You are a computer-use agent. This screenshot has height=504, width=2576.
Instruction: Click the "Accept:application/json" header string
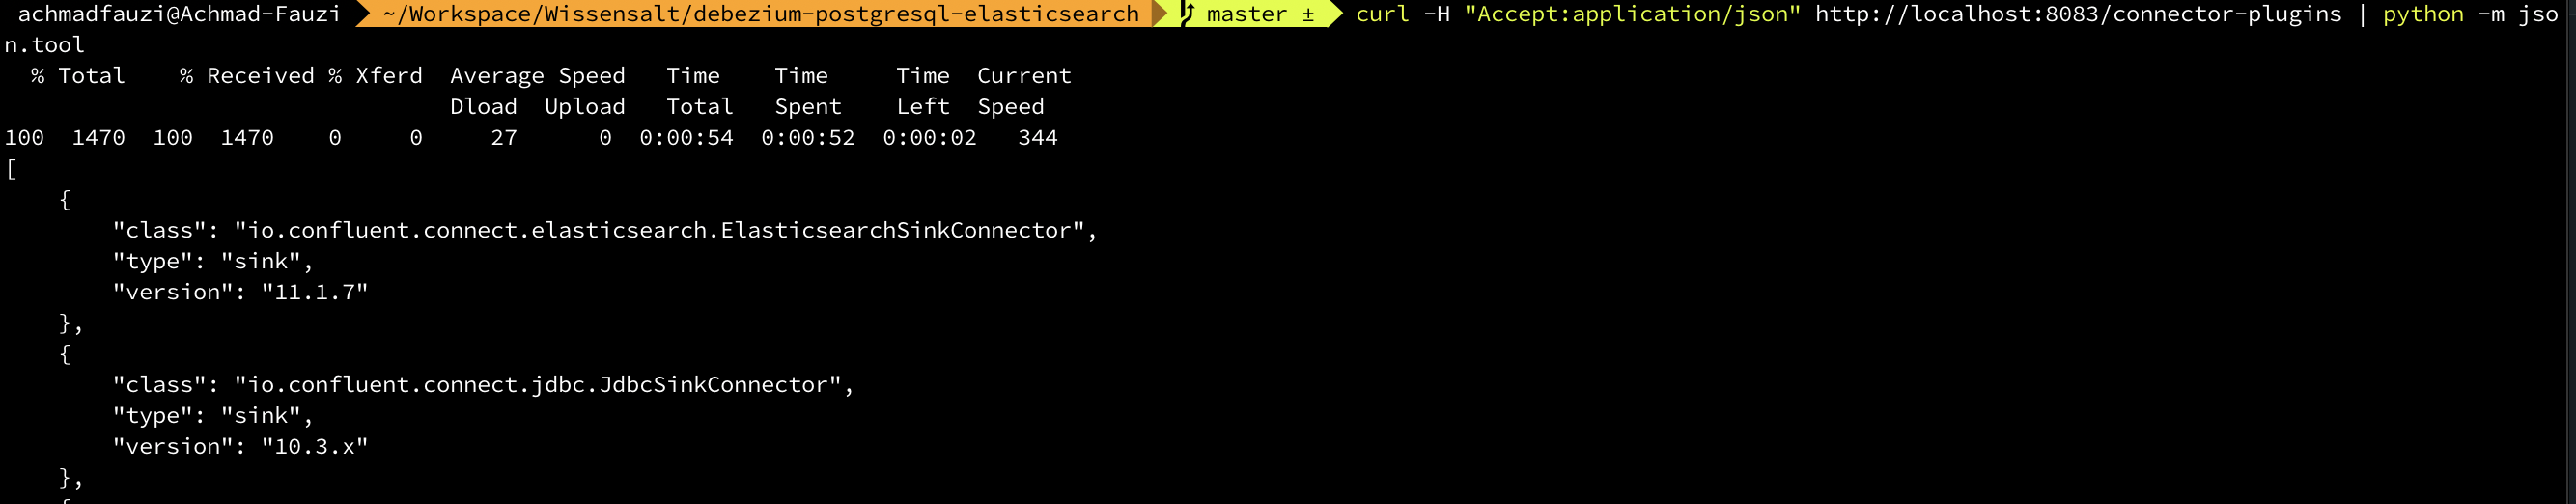1632,14
